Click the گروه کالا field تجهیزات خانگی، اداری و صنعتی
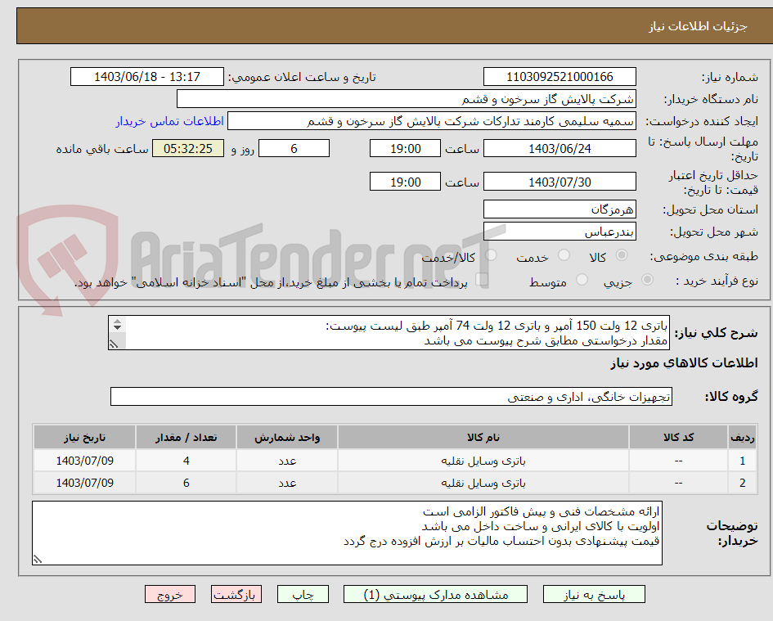This screenshot has height=621, width=773. click(x=392, y=397)
